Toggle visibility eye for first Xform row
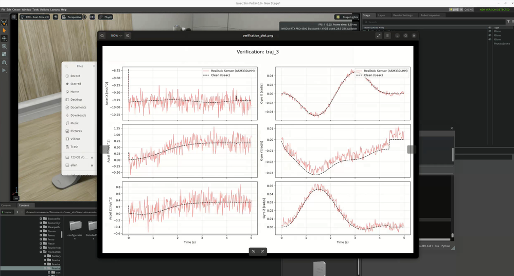This screenshot has height=276, width=514. coord(490,31)
